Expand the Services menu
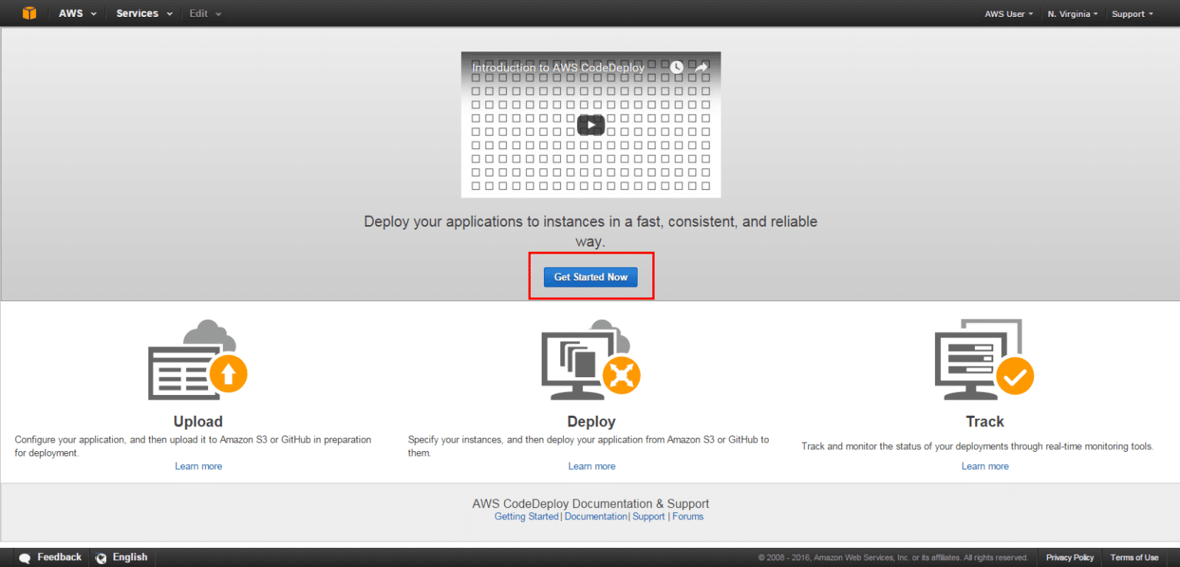This screenshot has height=567, width=1180. [x=144, y=14]
